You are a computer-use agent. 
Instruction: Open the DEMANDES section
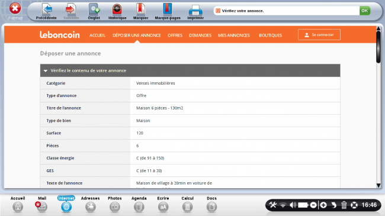[200, 36]
